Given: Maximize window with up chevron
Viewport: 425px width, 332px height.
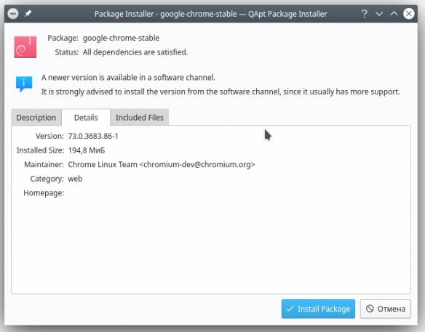Looking at the screenshot, I should click(394, 14).
